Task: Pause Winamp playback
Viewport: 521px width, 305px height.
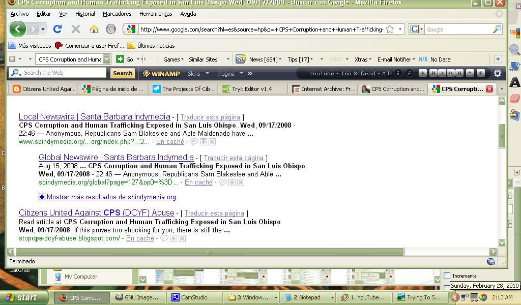Action: 451,73
